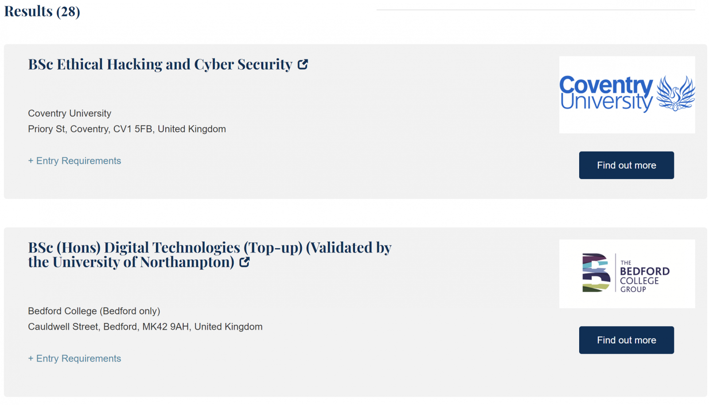Click Find out more for Coventry University
The image size is (709, 405).
click(x=626, y=165)
